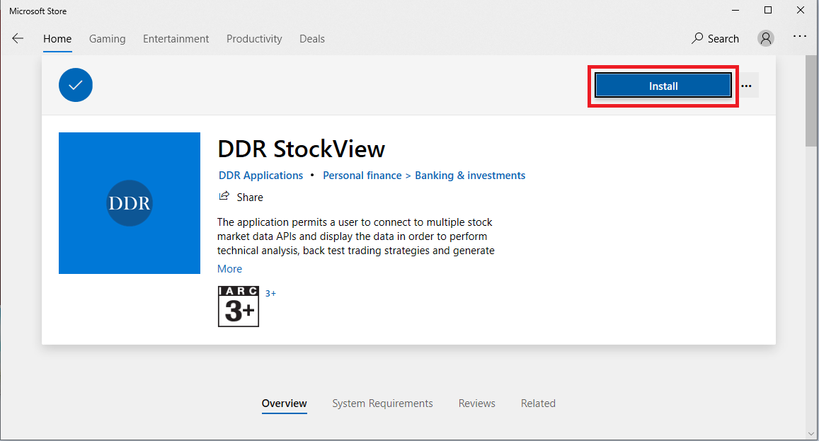Open the top-right See more ellipsis

coord(800,36)
